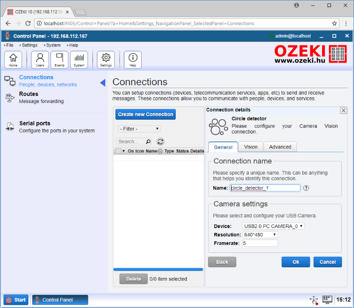Switch to the Vision tab
Screen dimensions: 354x308
pos(250,147)
